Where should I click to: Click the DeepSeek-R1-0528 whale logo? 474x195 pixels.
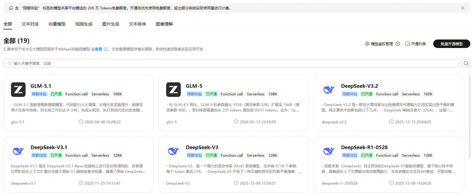click(329, 151)
